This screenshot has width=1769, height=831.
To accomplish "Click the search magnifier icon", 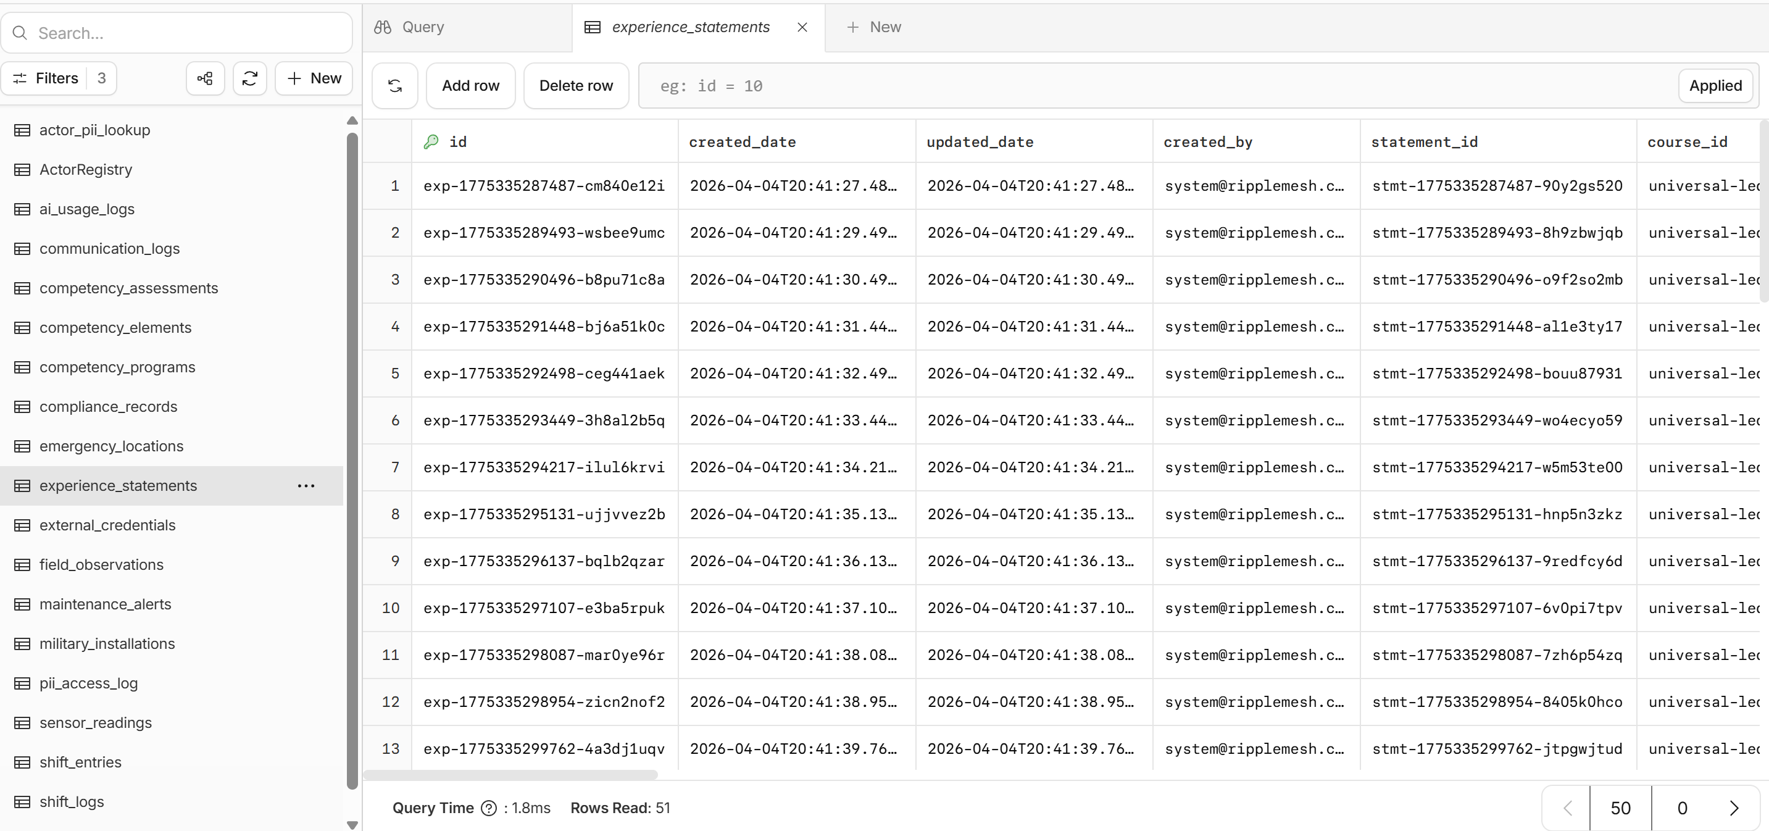I will pos(20,33).
